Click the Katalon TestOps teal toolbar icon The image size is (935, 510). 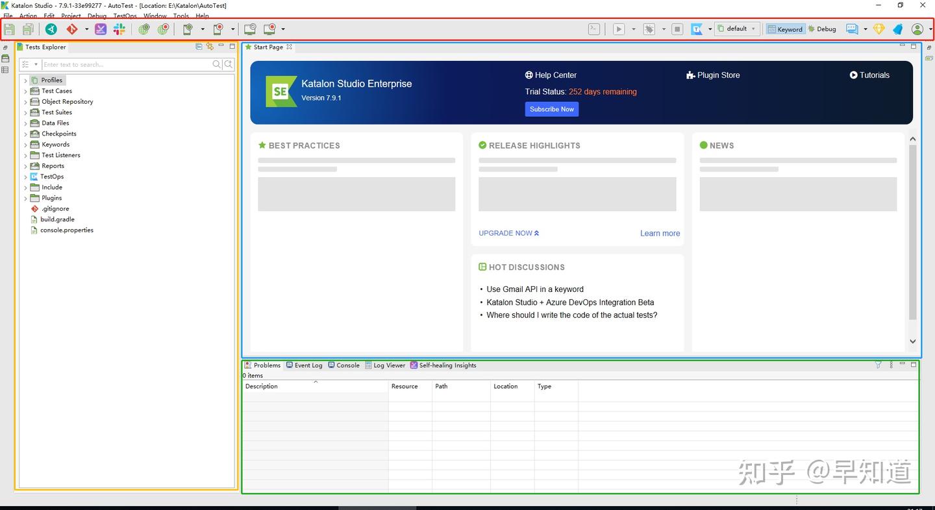[x=51, y=29]
